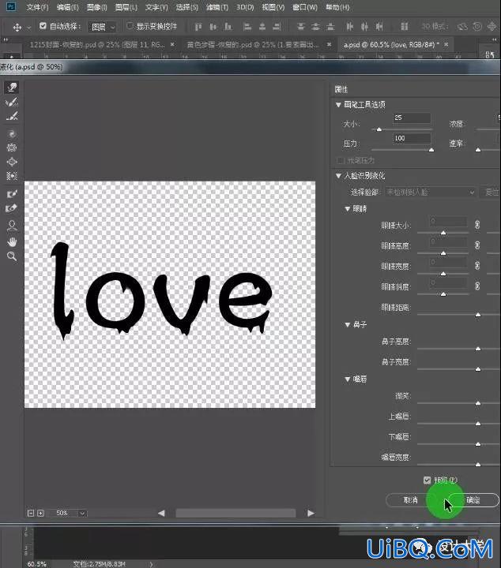Click the 压力 brush pressure slider
The height and width of the screenshot is (568, 501).
tap(403, 149)
